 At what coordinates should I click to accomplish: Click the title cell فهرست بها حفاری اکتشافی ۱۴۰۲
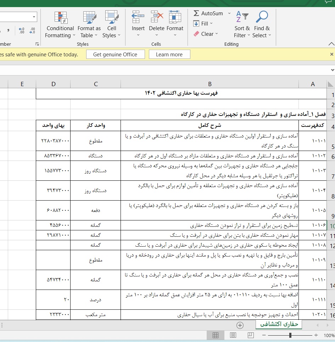[x=181, y=93]
